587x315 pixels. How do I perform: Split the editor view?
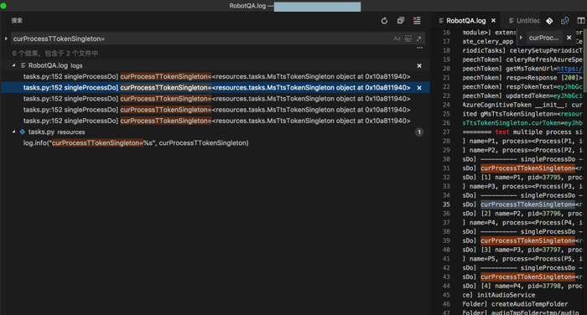coord(580,21)
